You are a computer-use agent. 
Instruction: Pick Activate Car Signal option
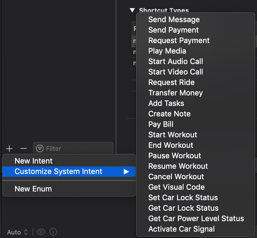[181, 229]
